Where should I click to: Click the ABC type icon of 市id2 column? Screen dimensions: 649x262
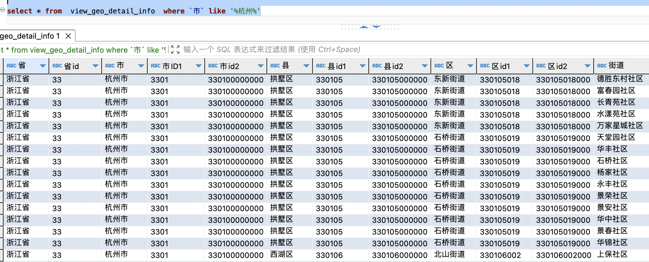coord(213,66)
